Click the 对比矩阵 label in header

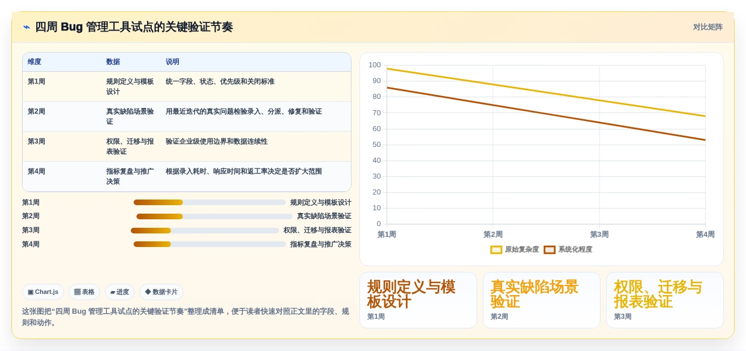click(x=708, y=27)
